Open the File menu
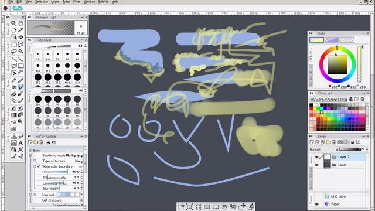This screenshot has height=211, width=375. point(11,2)
